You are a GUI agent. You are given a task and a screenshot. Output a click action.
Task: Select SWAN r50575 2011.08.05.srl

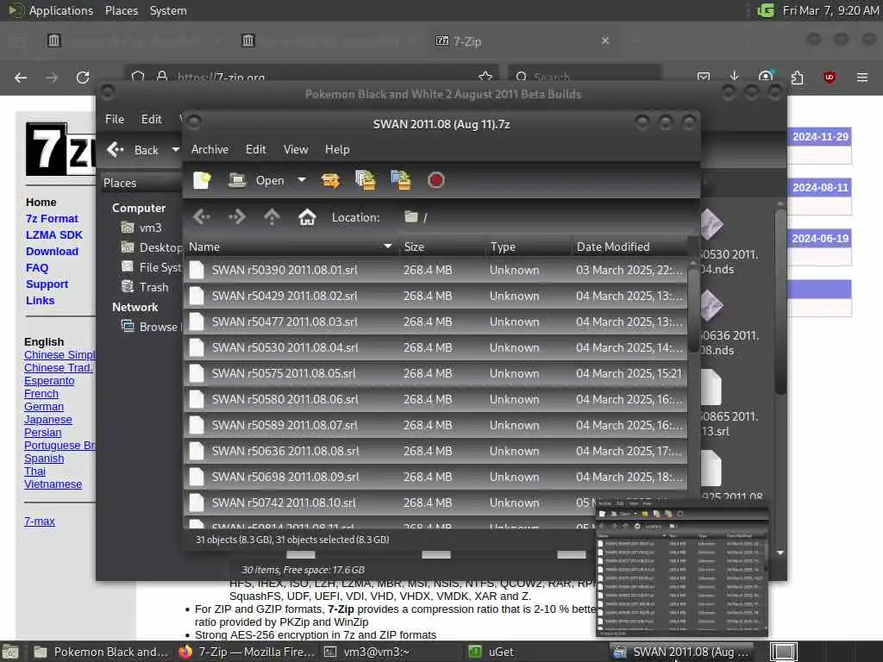point(435,374)
